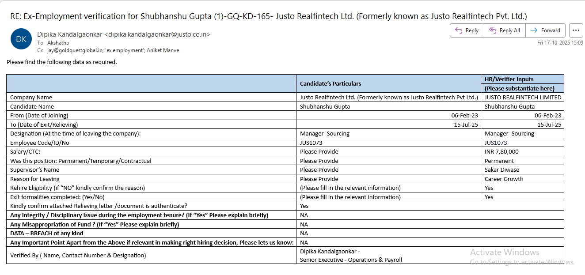
Task: Click 'Senior Executive - Operations & Payroll' text
Action: point(351,260)
